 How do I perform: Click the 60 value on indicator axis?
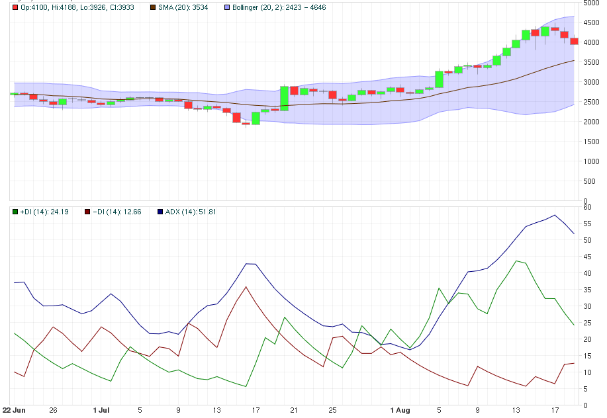point(587,207)
